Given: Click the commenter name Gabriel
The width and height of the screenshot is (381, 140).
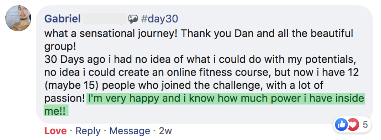Looking at the screenshot, I should click(x=63, y=19).
